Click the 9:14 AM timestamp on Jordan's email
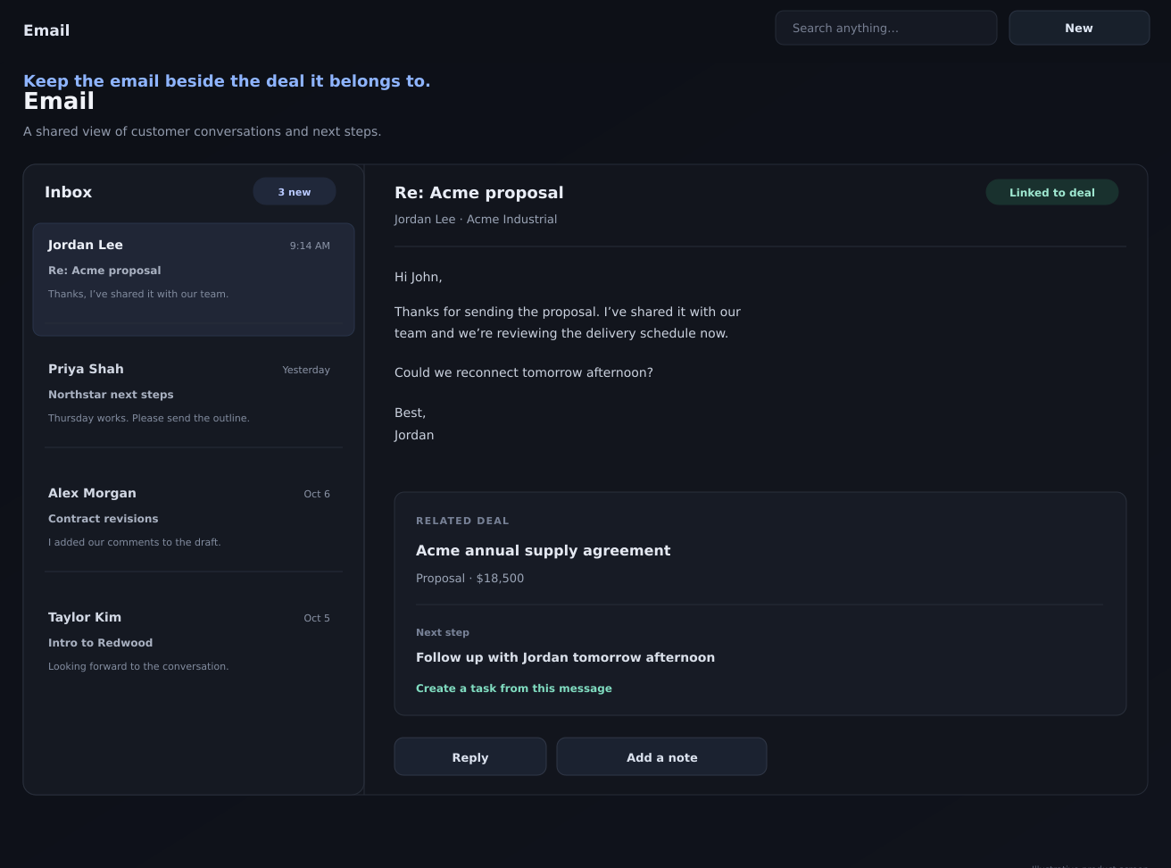1171x868 pixels. point(310,246)
